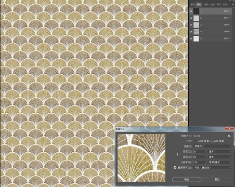Screen dimensions: 235x187
Task: Select the thumbnail of channel 5
Action: click(x=196, y=38)
